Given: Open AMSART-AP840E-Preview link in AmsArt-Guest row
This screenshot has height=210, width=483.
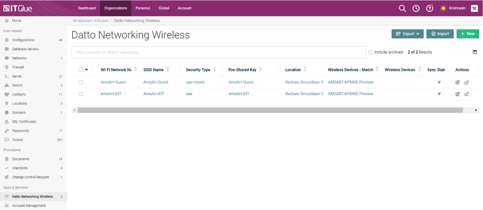Looking at the screenshot, I should (350, 82).
